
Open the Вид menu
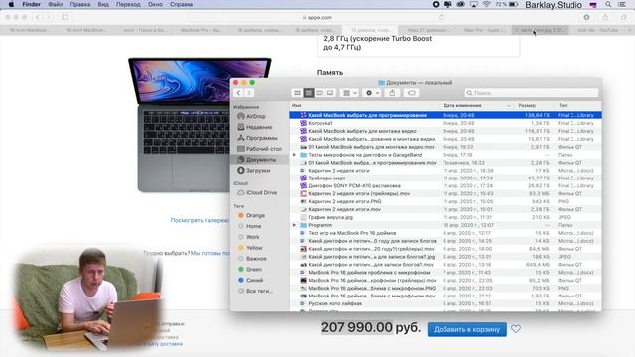(x=103, y=4)
